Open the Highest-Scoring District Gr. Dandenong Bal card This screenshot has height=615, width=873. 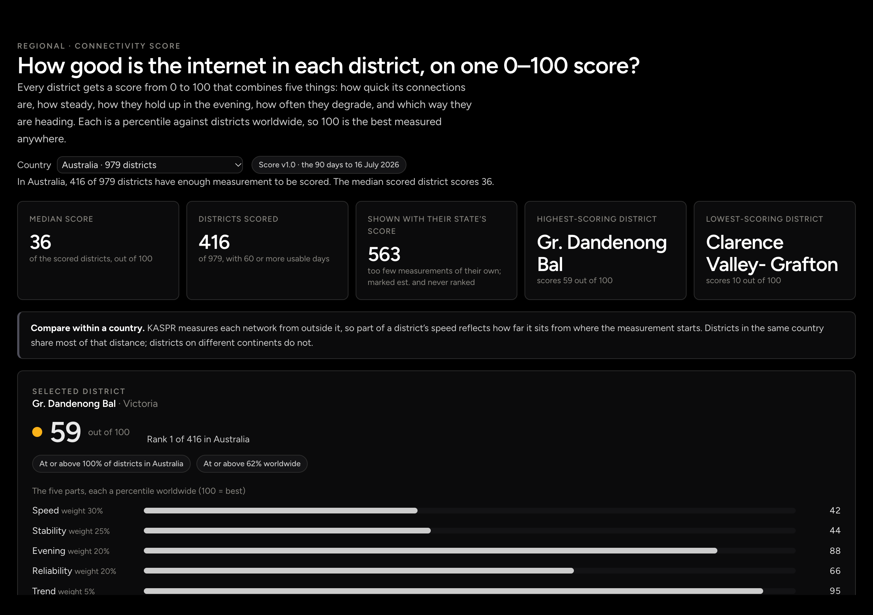click(x=605, y=251)
